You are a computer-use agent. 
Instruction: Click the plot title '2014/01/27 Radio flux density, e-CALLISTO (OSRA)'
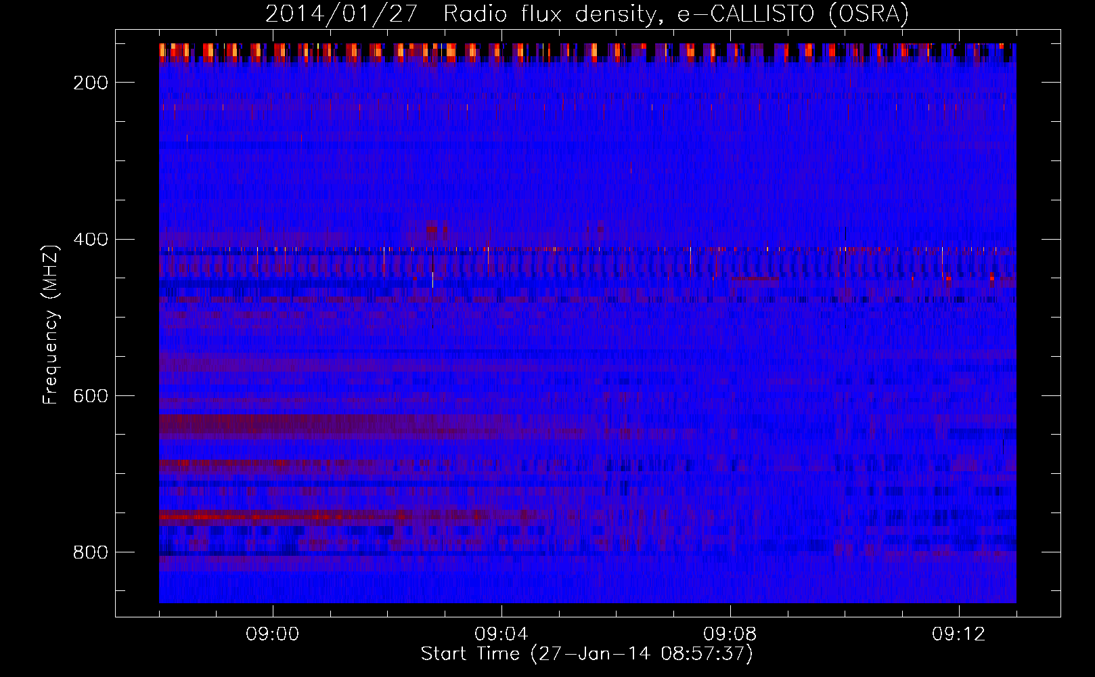pyautogui.click(x=587, y=14)
